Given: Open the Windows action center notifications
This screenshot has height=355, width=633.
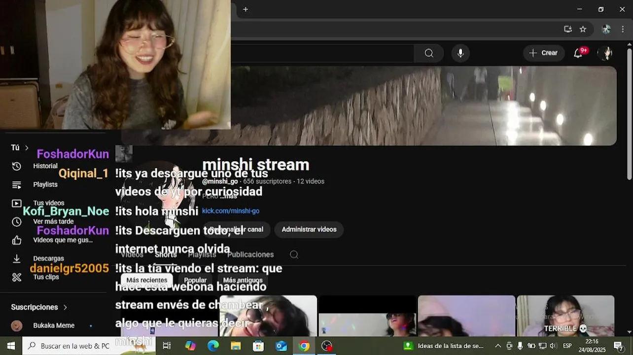Looking at the screenshot, I should [618, 346].
